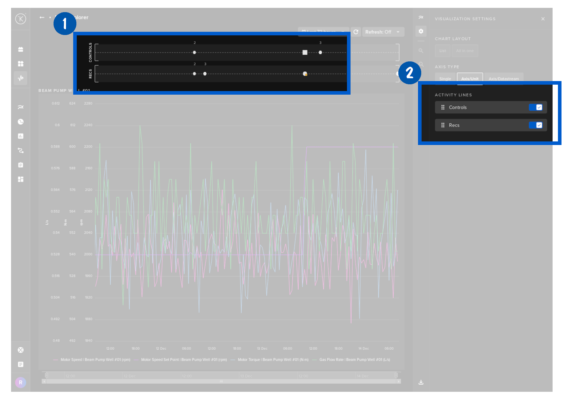Click the Kelvin logo at top left
The width and height of the screenshot is (564, 400).
pos(21,19)
